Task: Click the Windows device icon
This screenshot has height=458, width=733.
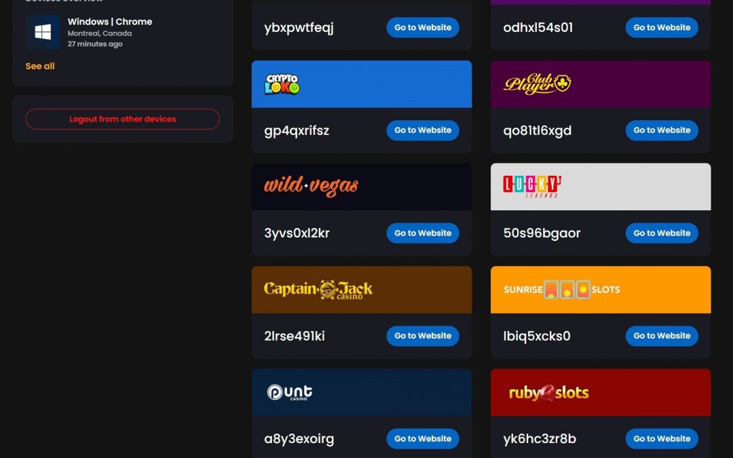Action: (43, 33)
